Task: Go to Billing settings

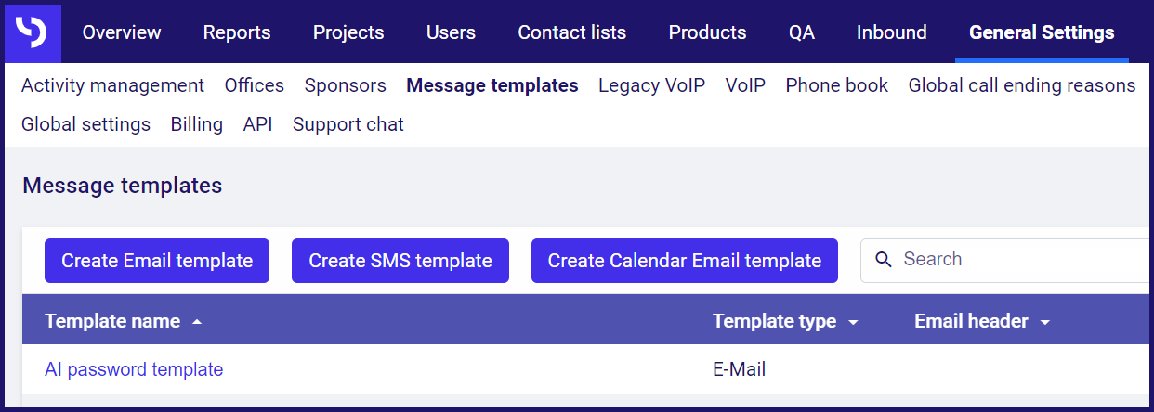Action: pyautogui.click(x=197, y=124)
